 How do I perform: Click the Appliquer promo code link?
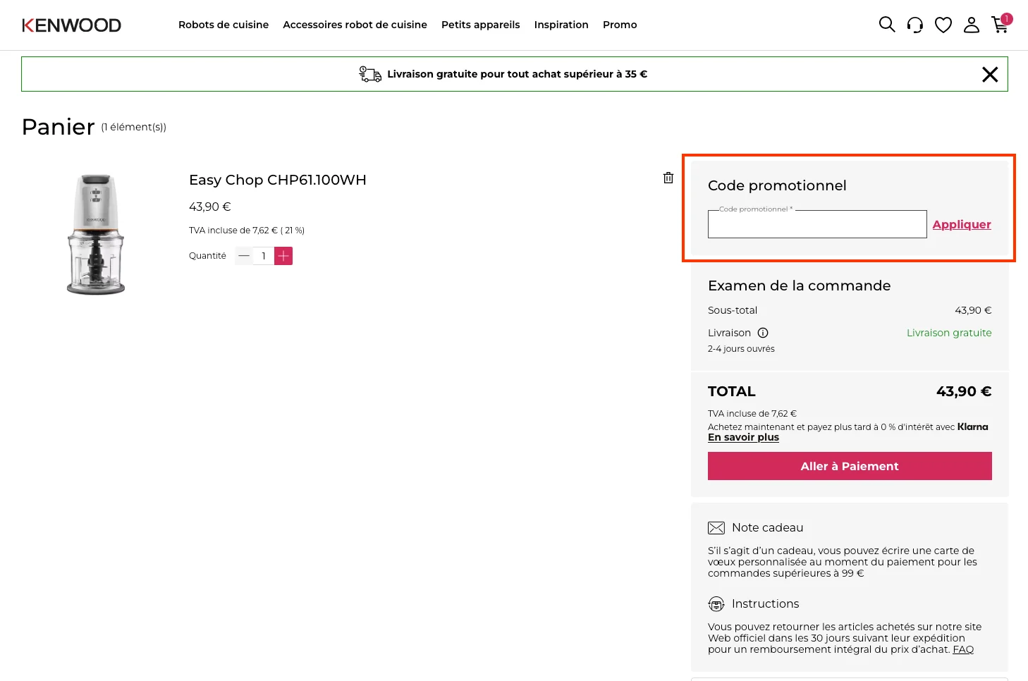click(962, 224)
